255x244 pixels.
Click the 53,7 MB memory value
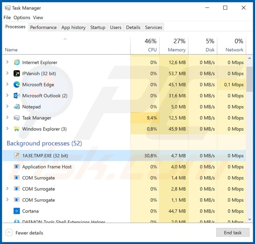point(177,74)
